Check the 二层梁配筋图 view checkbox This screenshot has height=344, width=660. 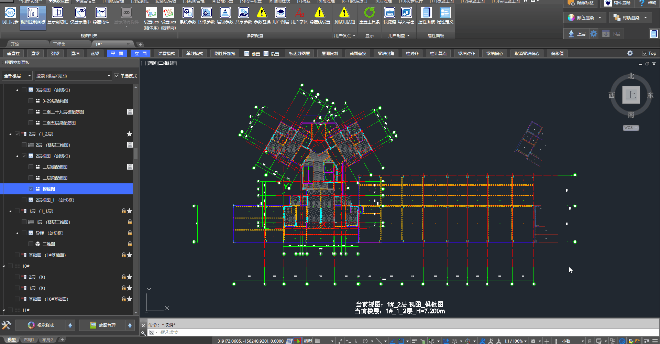point(31,178)
